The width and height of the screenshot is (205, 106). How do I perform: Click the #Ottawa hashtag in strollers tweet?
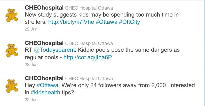[106, 22]
